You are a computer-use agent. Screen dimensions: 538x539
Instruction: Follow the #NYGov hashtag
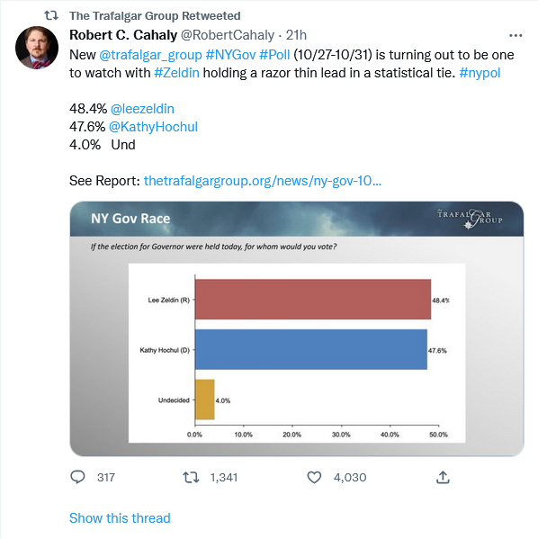230,55
